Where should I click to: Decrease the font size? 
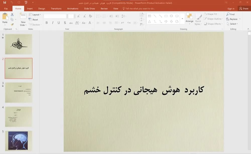[x=84, y=16]
